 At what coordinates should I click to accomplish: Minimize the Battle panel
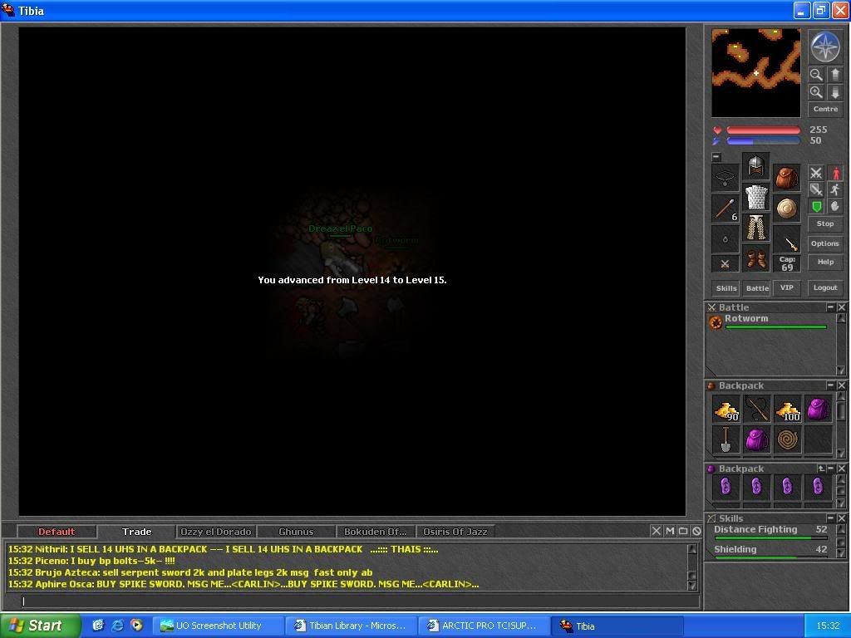[830, 307]
